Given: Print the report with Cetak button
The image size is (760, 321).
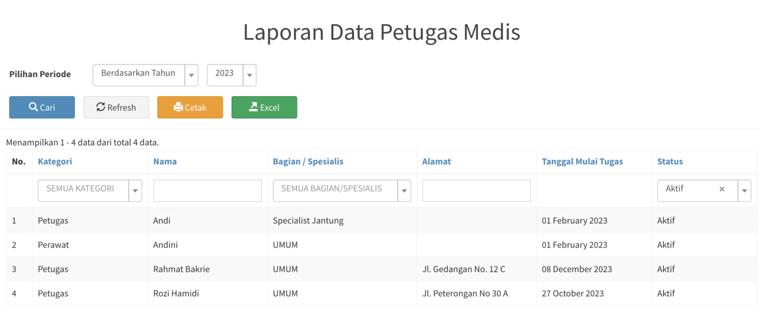Looking at the screenshot, I should [x=190, y=107].
